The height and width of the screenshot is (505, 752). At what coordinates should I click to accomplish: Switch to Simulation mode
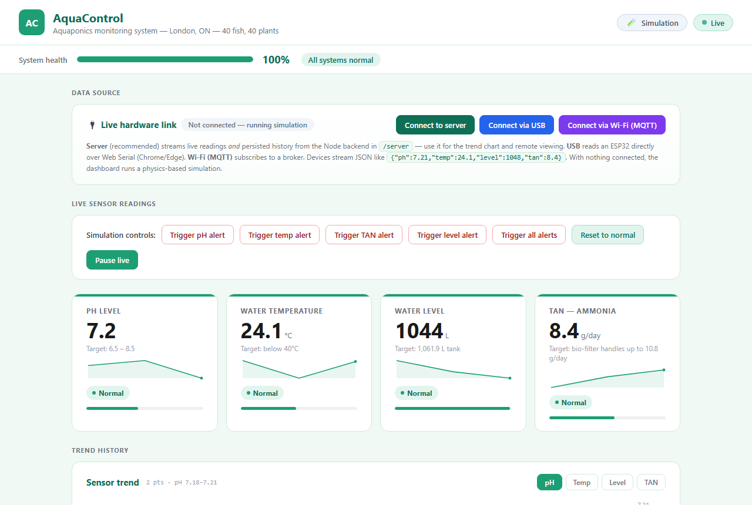pyautogui.click(x=652, y=23)
